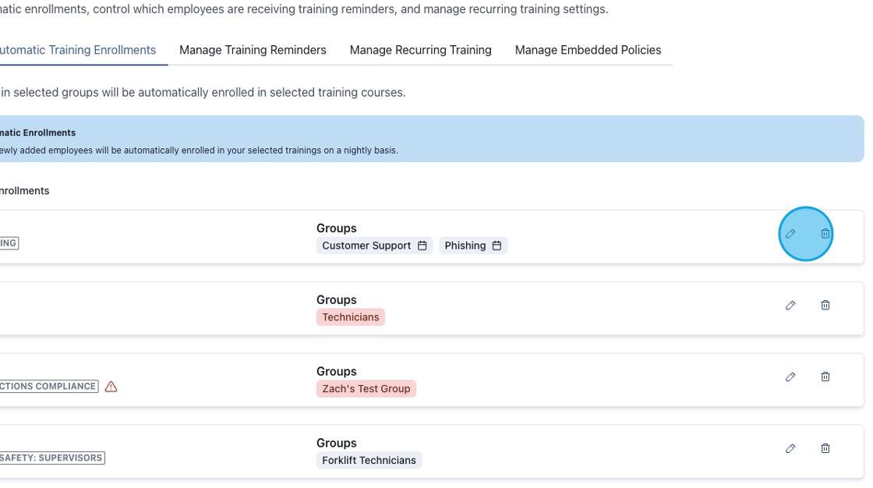Switch to Manage Training Reminders tab
Image resolution: width=873 pixels, height=488 pixels.
[253, 50]
